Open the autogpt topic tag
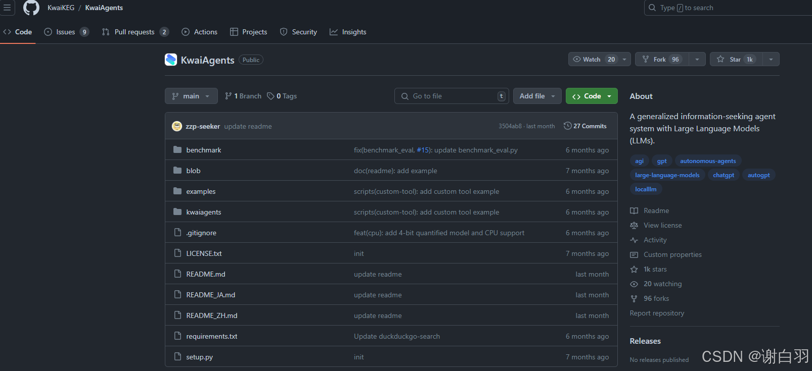 (759, 175)
